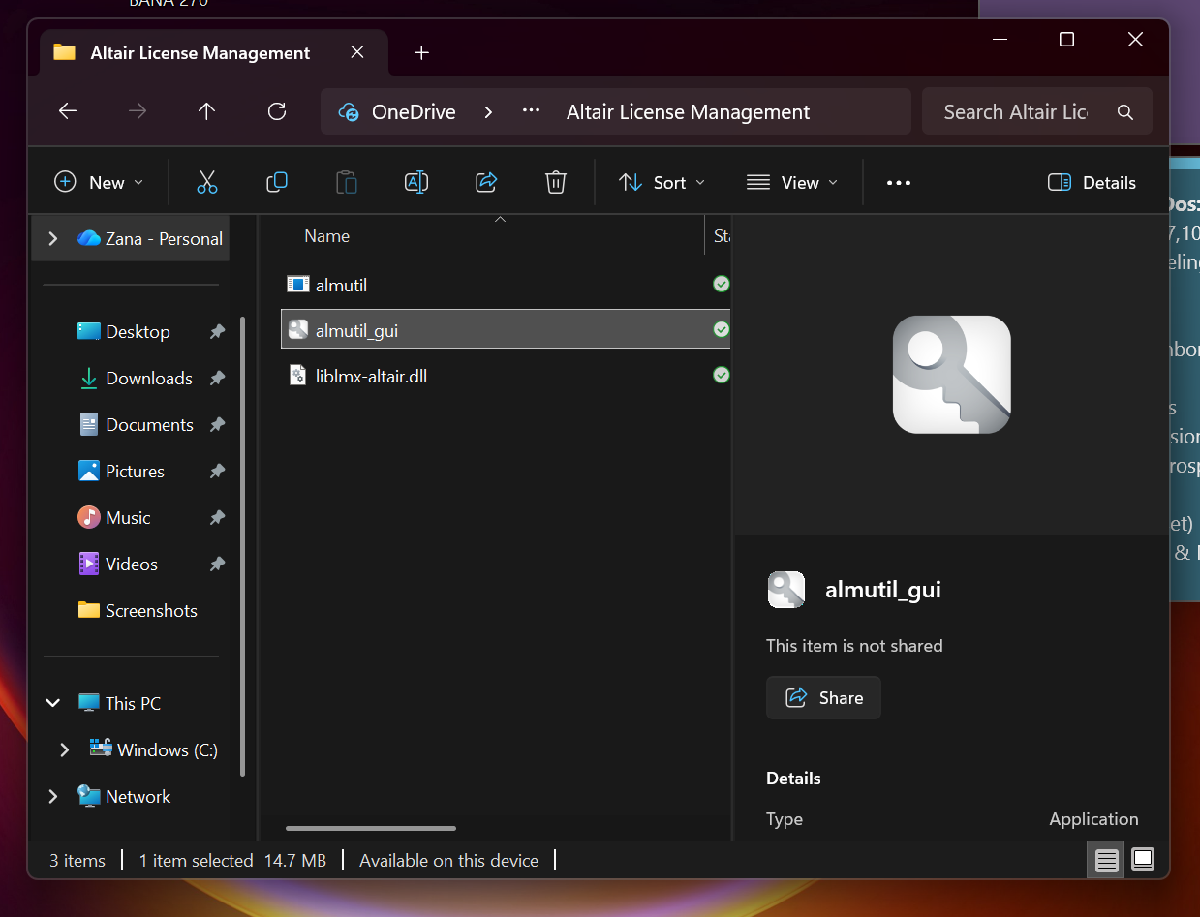Click the Share arrow toolbar icon
Screen dimensions: 1200x917
pyautogui.click(x=486, y=182)
